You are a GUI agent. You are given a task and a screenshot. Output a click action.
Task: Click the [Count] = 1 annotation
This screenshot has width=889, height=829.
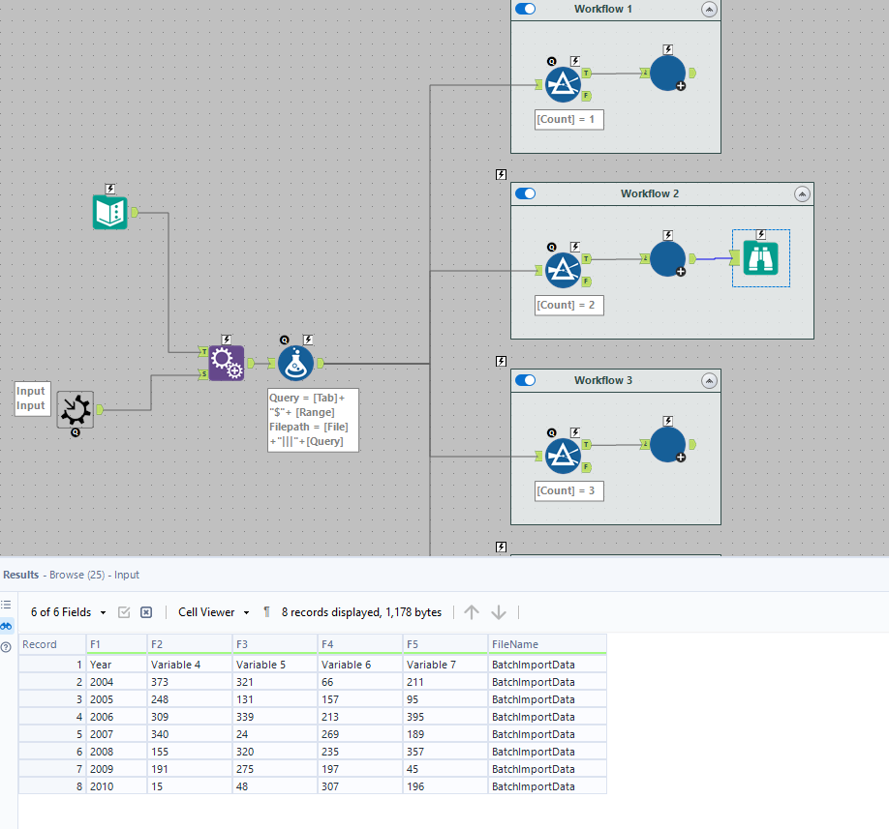(x=569, y=120)
